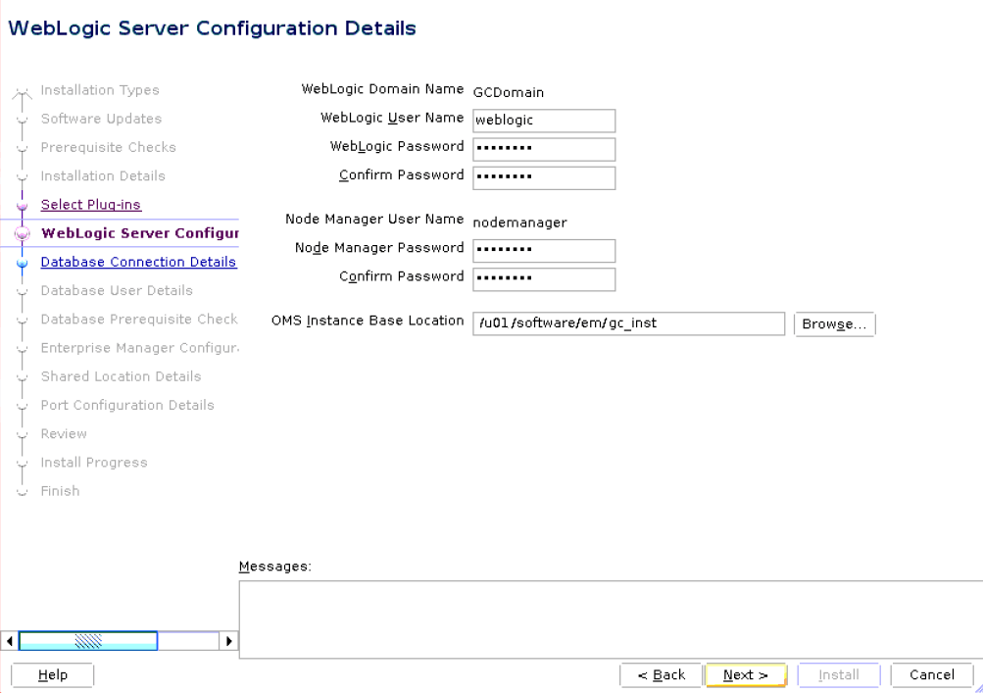Image resolution: width=983 pixels, height=693 pixels.
Task: Click the Install Progress step node icon
Action: [22, 463]
